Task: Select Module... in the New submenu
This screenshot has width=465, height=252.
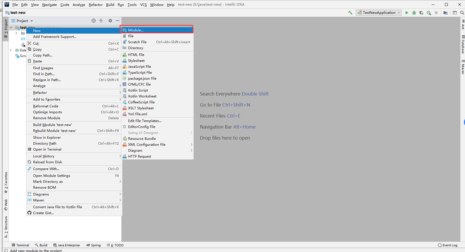Action: [157, 30]
